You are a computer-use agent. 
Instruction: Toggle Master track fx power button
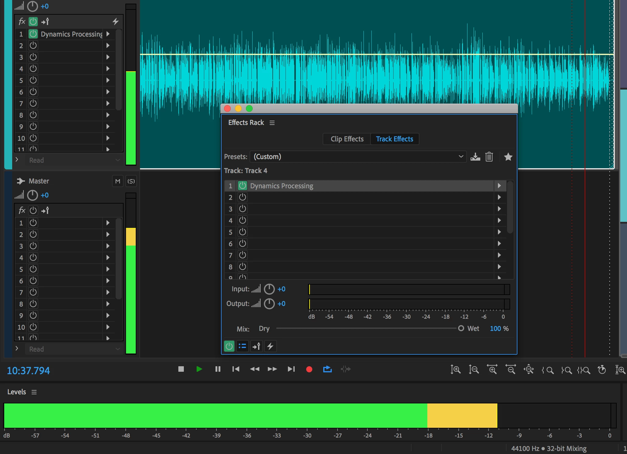(33, 211)
